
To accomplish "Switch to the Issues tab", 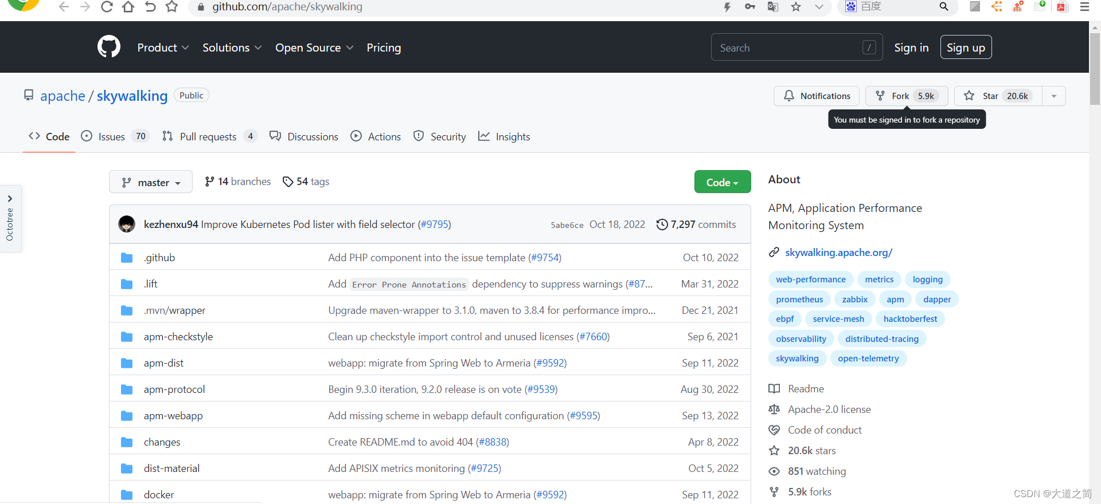I will pyautogui.click(x=115, y=136).
